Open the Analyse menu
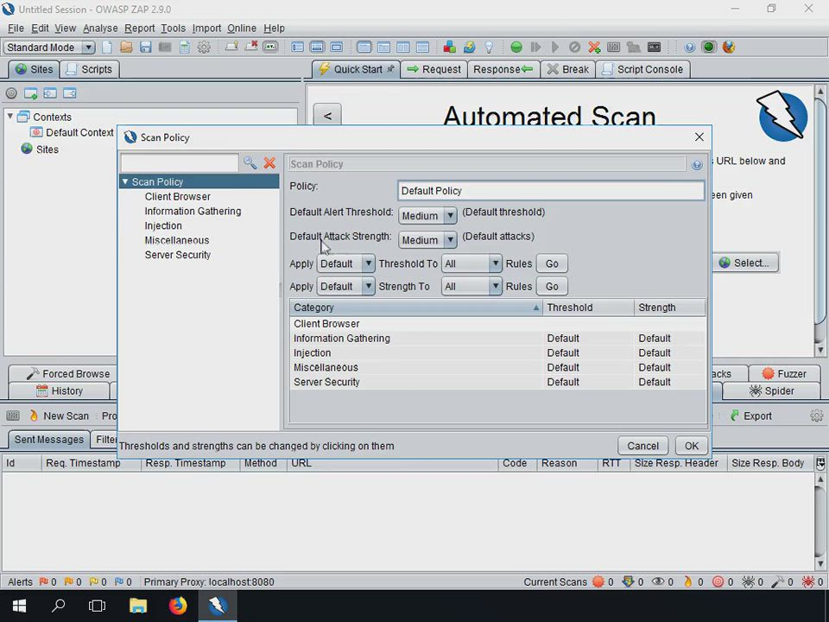The height and width of the screenshot is (622, 829). 100,29
